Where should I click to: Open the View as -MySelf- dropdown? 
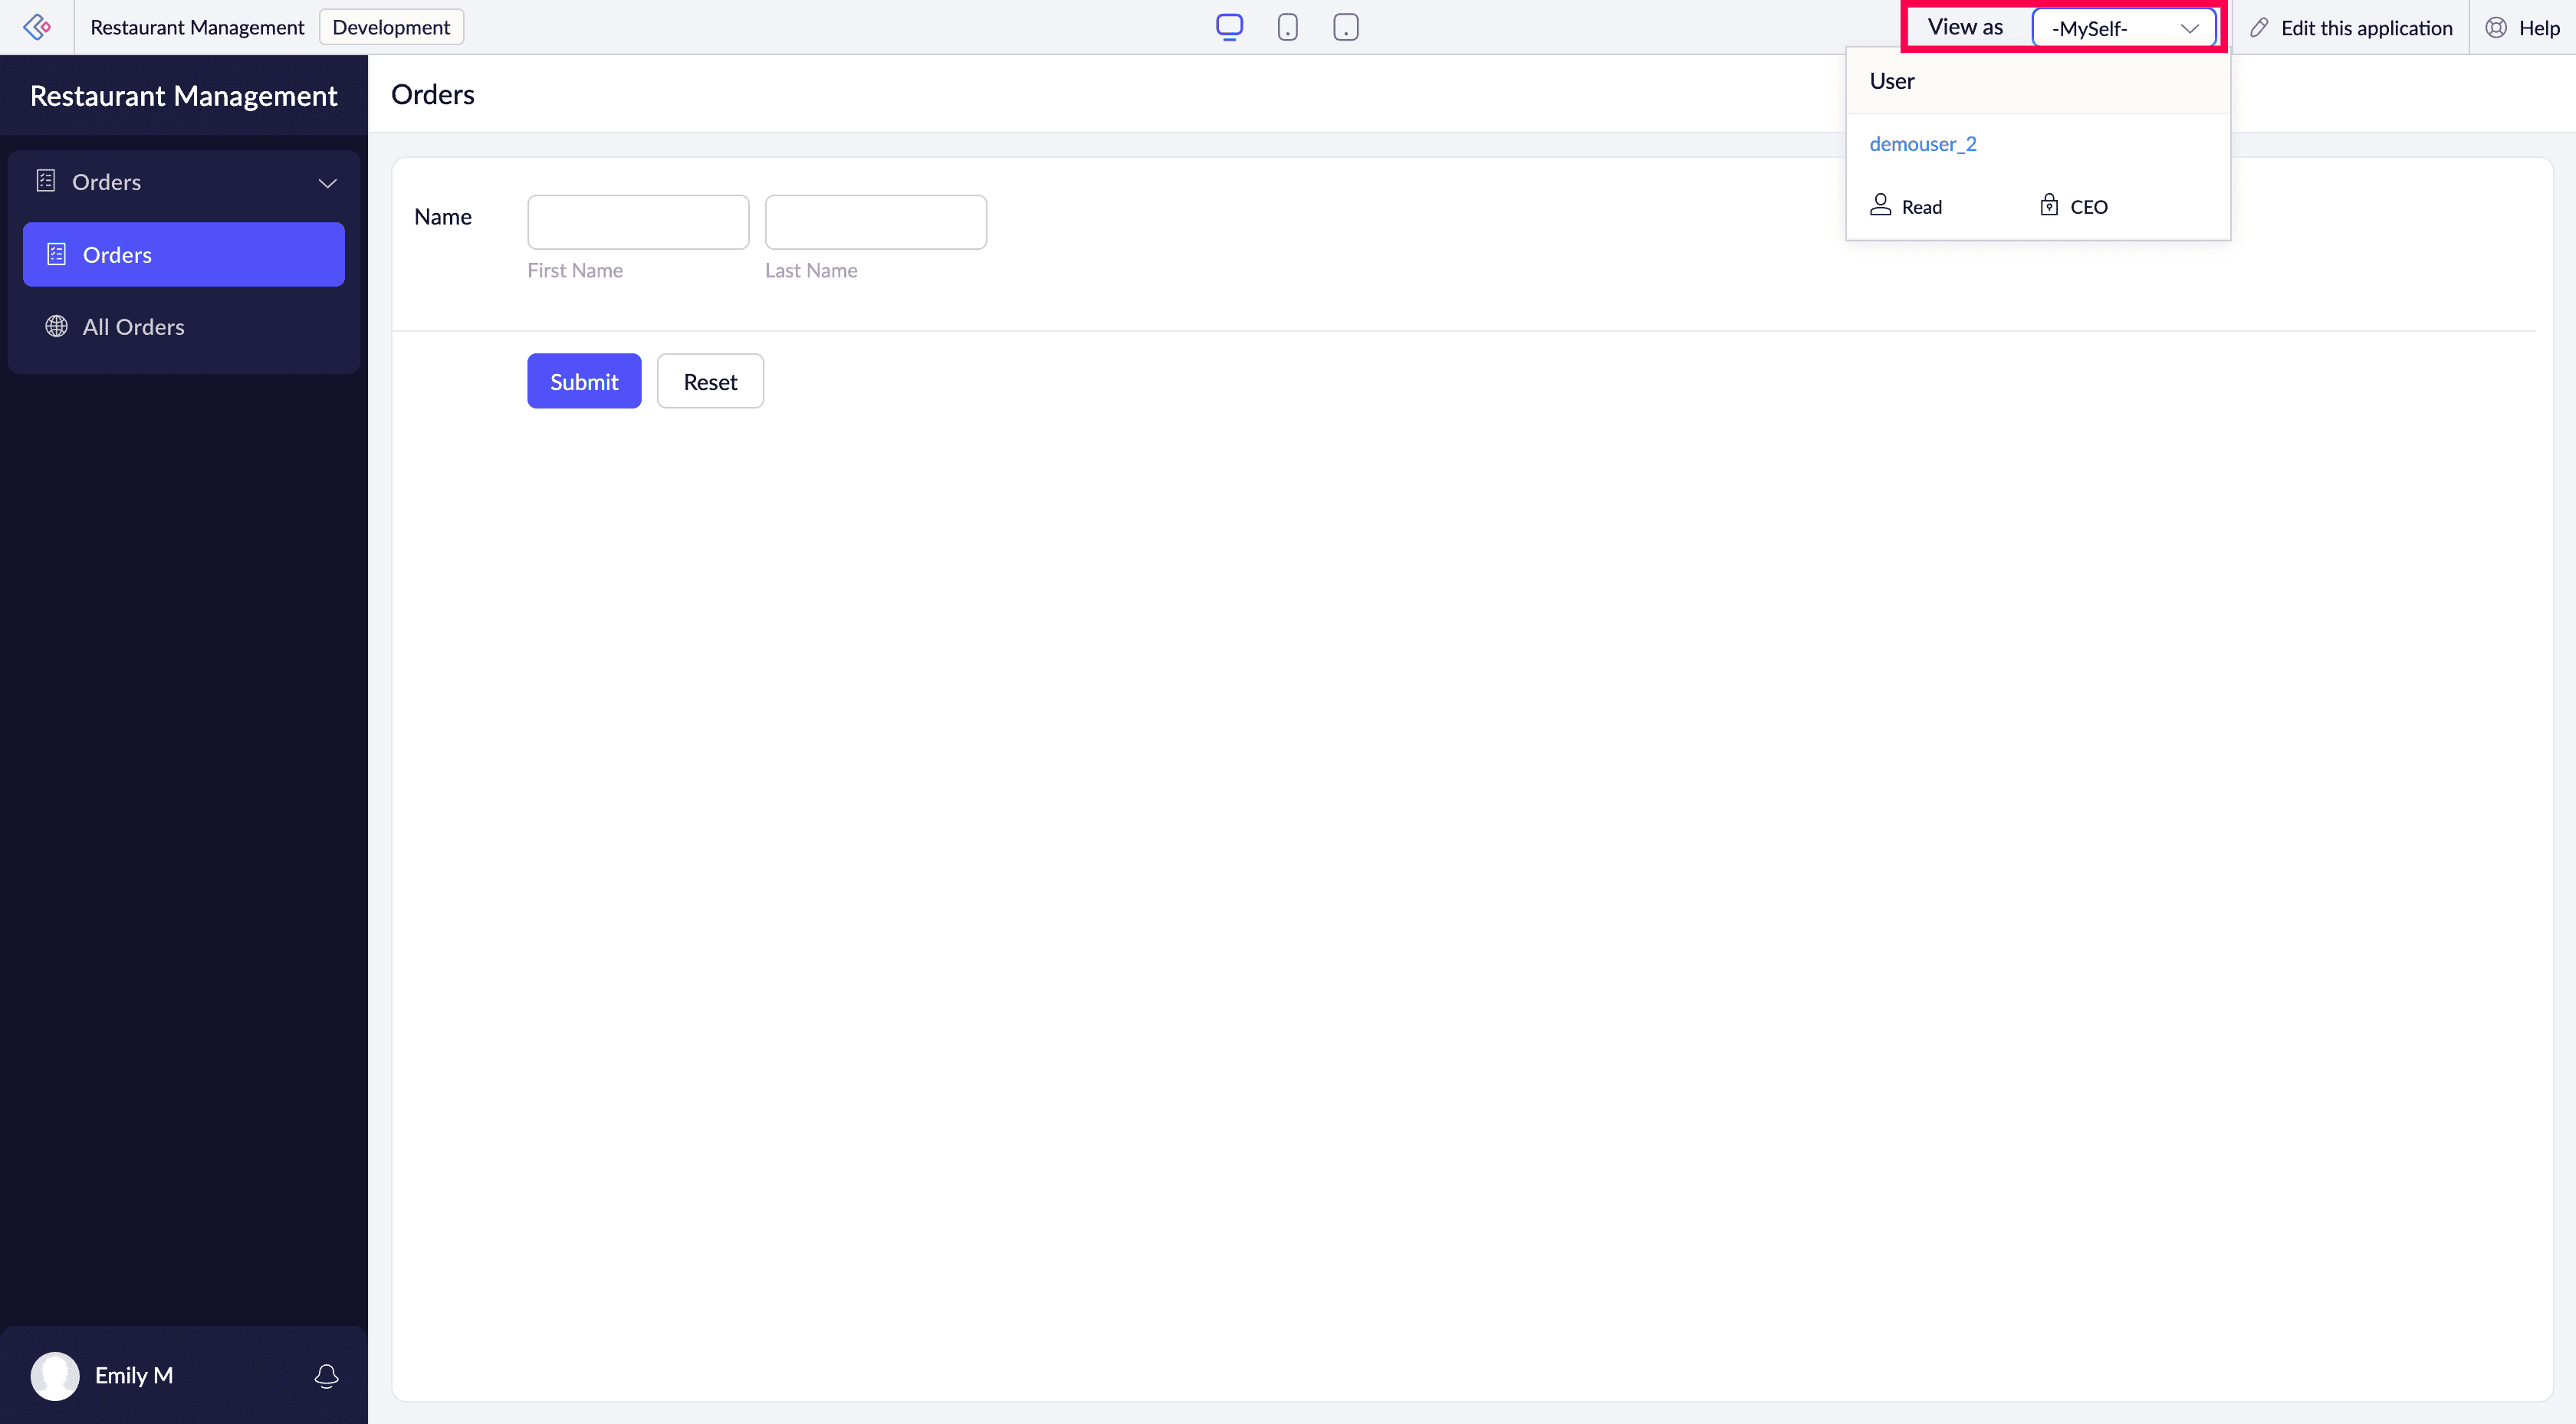coord(2123,28)
